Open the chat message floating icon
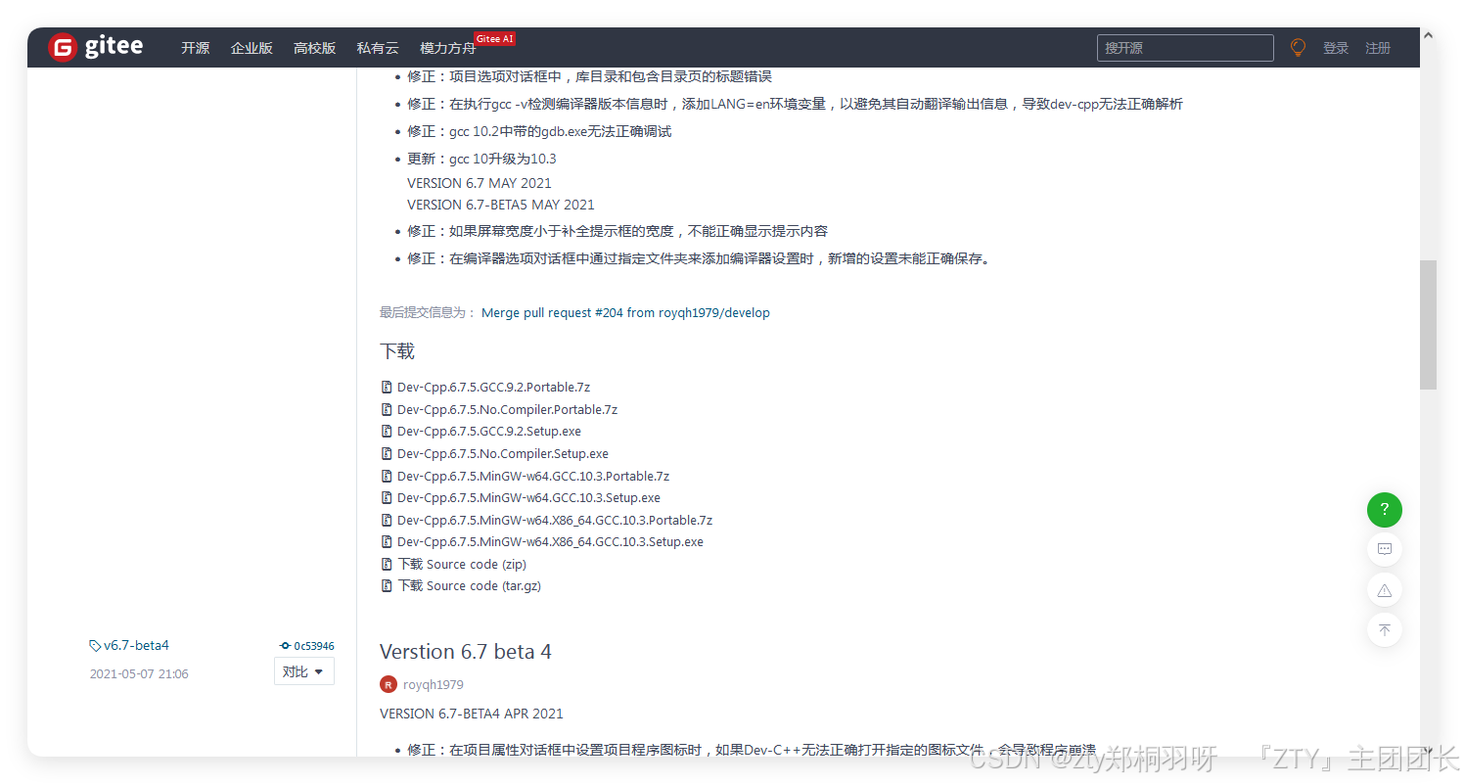The image size is (1464, 784). click(x=1385, y=549)
